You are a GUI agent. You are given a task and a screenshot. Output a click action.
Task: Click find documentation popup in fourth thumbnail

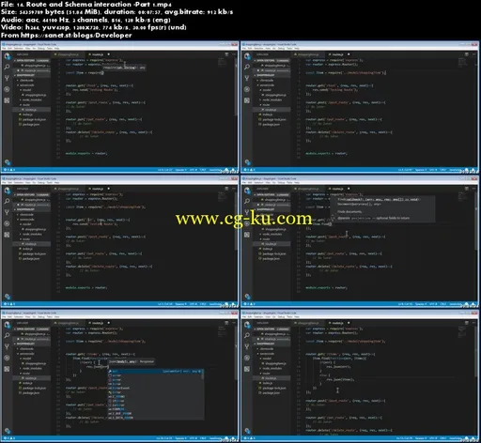(x=383, y=208)
